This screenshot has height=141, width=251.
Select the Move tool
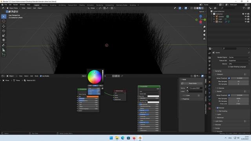(4, 26)
